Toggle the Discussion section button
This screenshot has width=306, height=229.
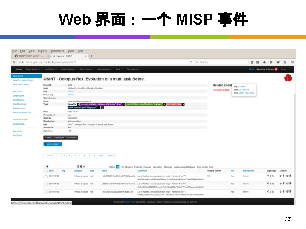72,137
